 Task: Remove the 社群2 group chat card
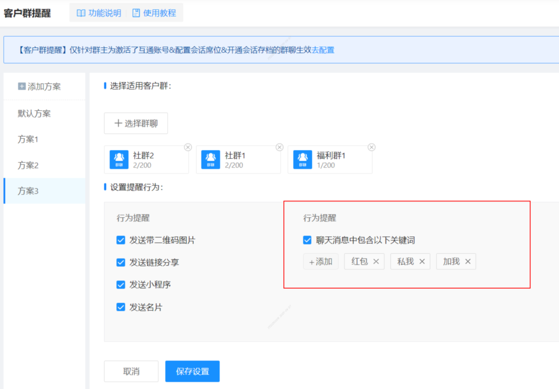click(188, 147)
